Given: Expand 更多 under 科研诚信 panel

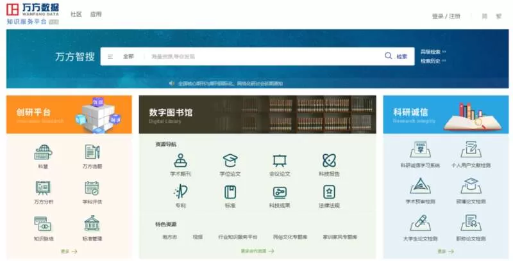Looking at the screenshot, I should pyautogui.click(x=446, y=251).
